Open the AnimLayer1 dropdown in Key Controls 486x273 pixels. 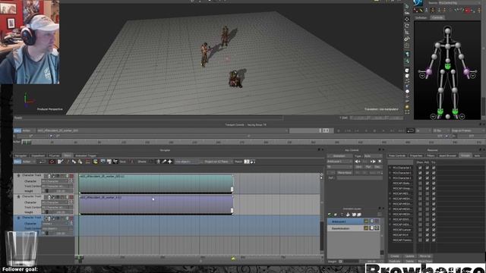tap(339, 162)
